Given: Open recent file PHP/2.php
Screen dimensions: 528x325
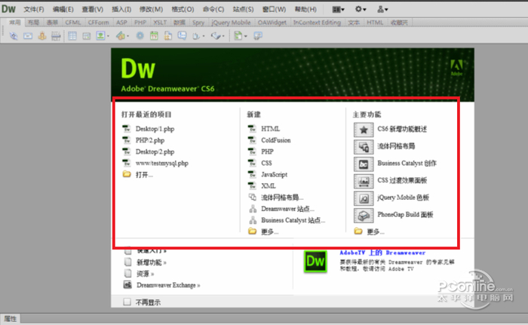Looking at the screenshot, I should click(x=150, y=140).
